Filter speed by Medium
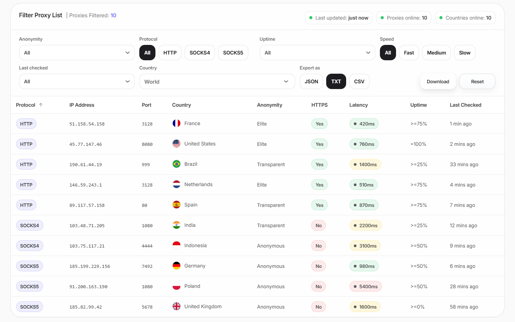Screen dimensions: 515x322 pyautogui.click(x=436, y=53)
